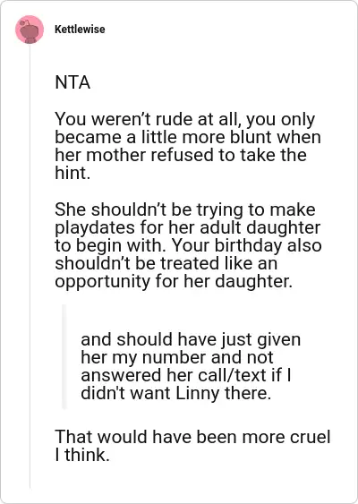Click the line "became a little more blunt when"
This screenshot has width=358, height=504.
(x=188, y=137)
